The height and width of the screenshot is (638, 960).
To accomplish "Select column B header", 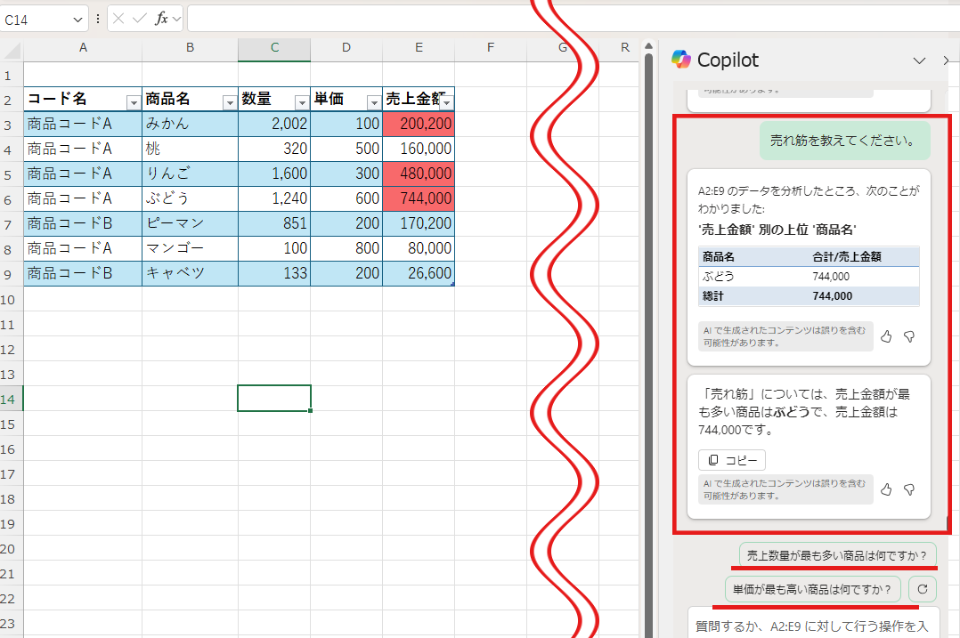I will tap(190, 48).
